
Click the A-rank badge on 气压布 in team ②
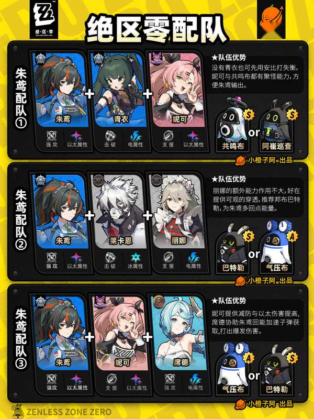coord(292,236)
